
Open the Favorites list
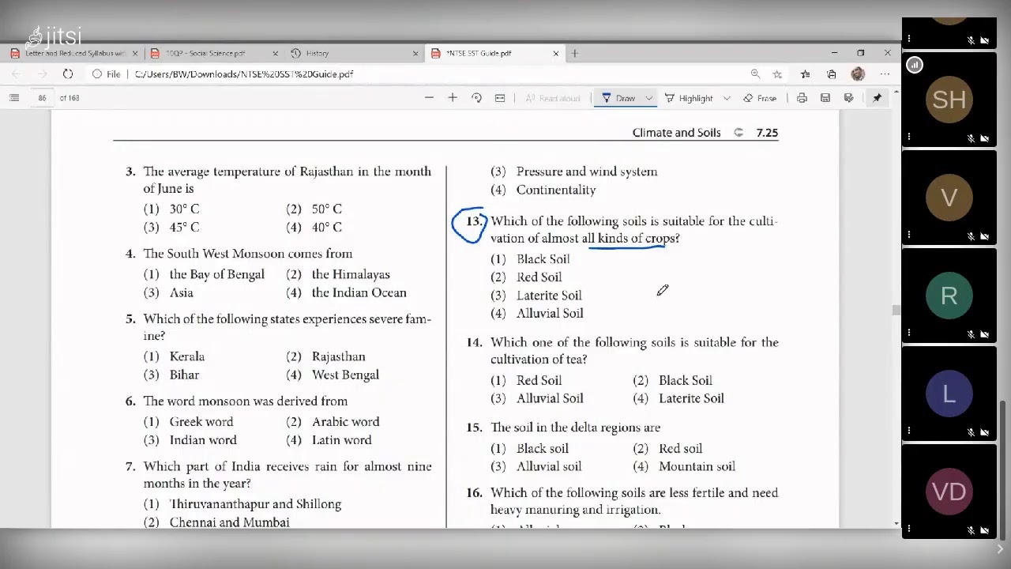click(805, 74)
